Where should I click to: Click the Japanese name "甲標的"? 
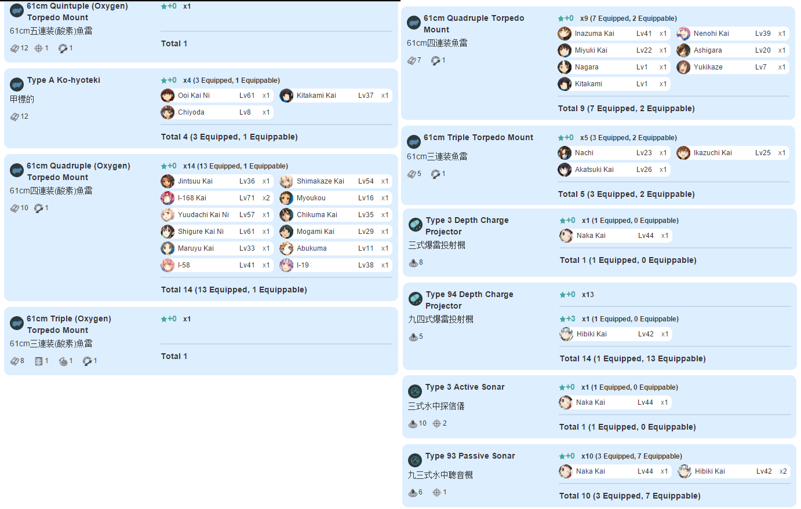pos(22,99)
